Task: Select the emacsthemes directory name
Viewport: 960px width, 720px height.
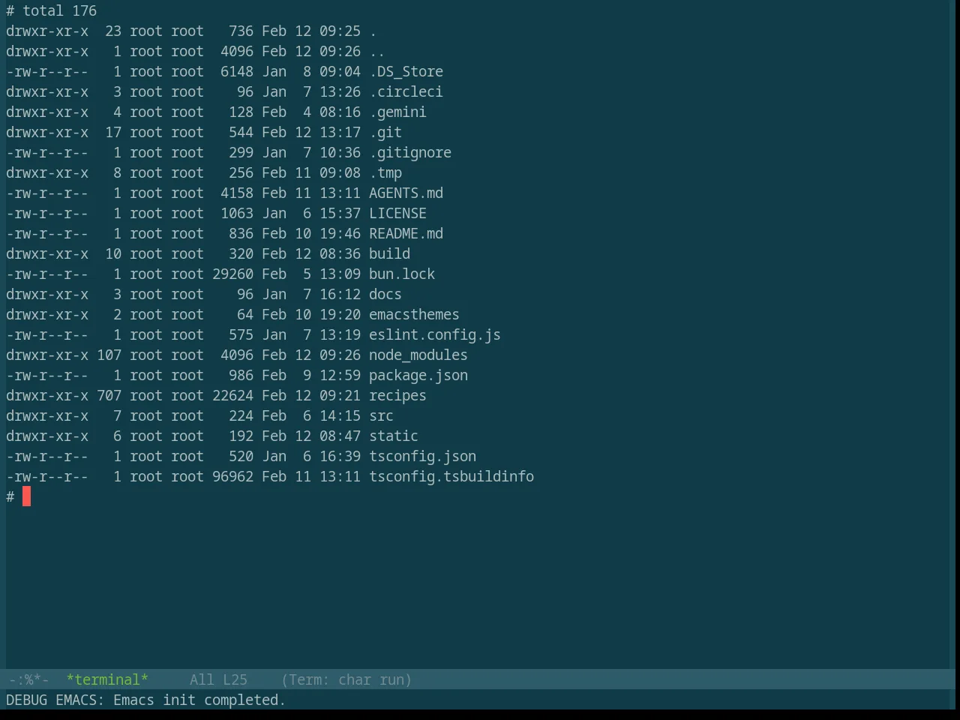Action: pos(414,314)
